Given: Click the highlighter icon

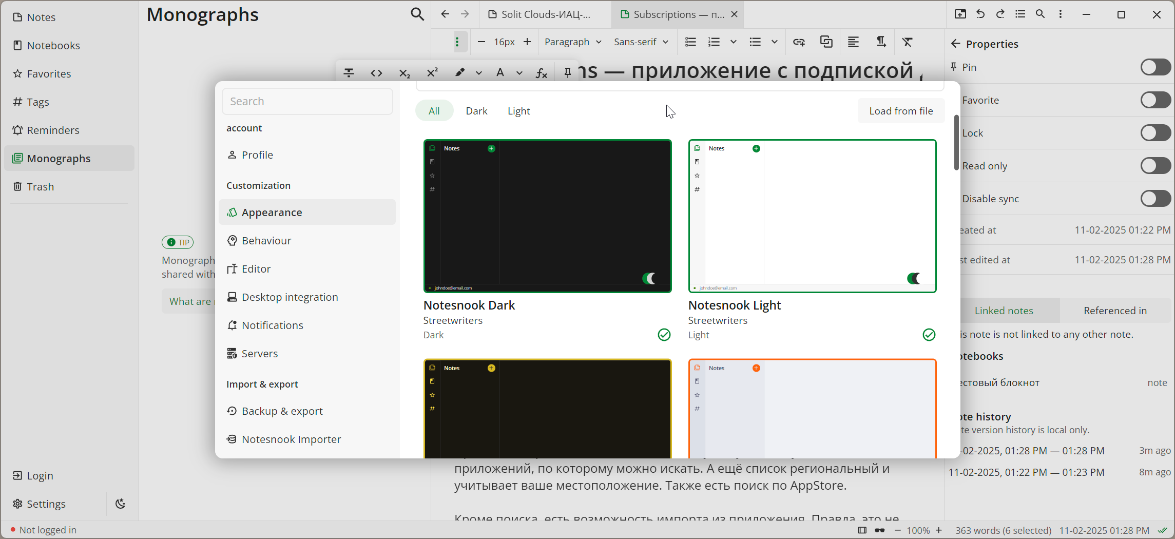Looking at the screenshot, I should click(x=460, y=72).
